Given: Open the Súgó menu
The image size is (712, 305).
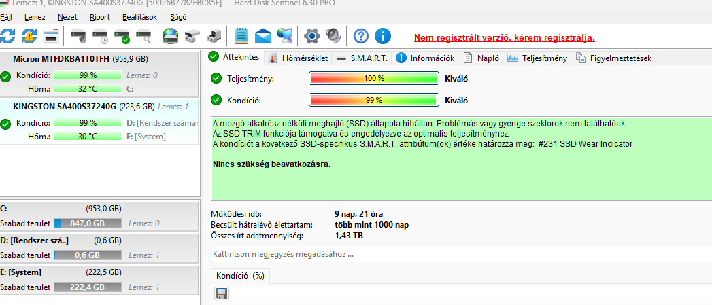Looking at the screenshot, I should point(178,17).
